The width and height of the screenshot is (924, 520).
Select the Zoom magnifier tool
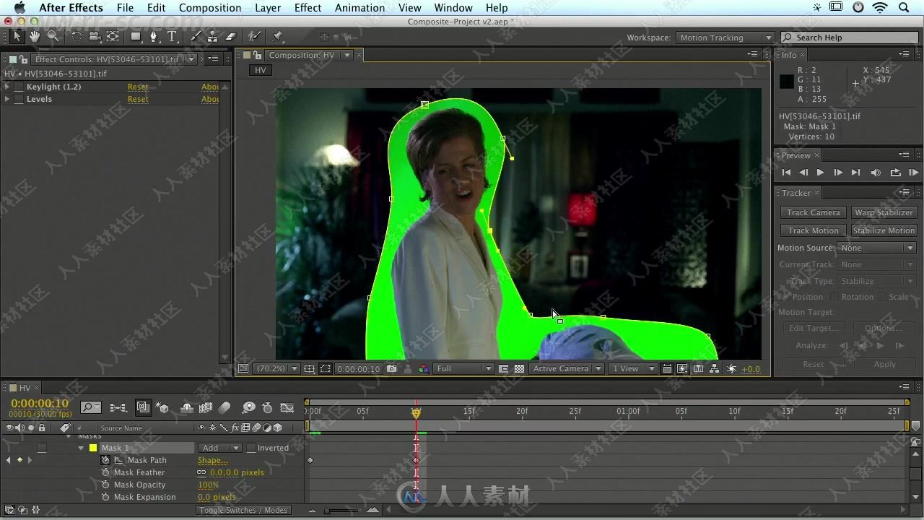pos(53,36)
